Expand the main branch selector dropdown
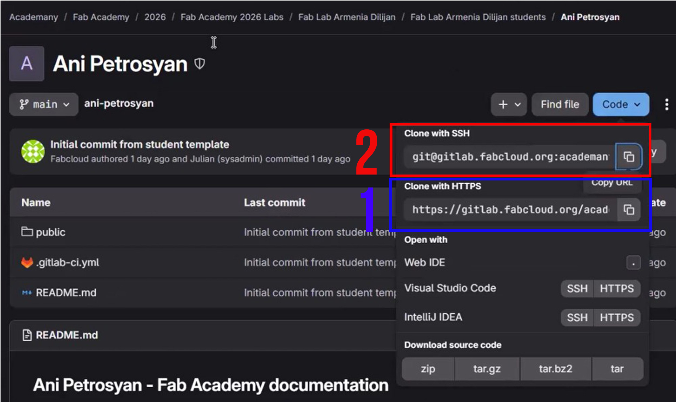Screen dimensions: 676x402 [x=44, y=104]
